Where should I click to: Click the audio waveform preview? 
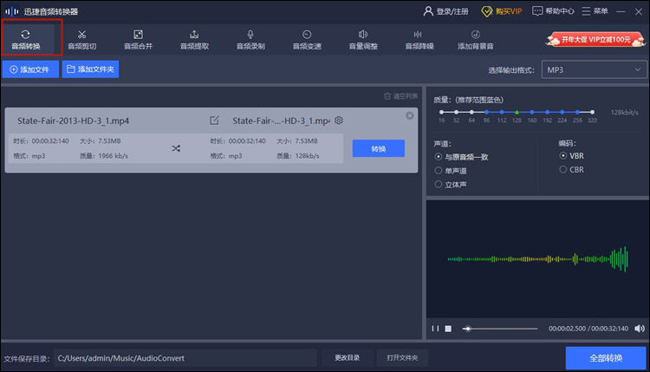(x=537, y=259)
